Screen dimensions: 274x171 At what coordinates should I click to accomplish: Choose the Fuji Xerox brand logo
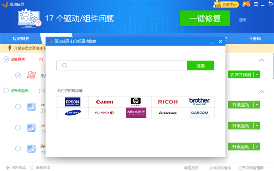(x=104, y=113)
